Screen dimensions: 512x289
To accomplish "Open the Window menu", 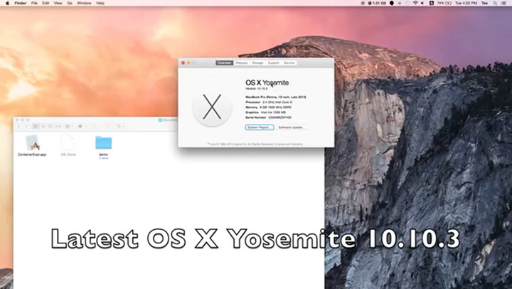I will [x=84, y=3].
